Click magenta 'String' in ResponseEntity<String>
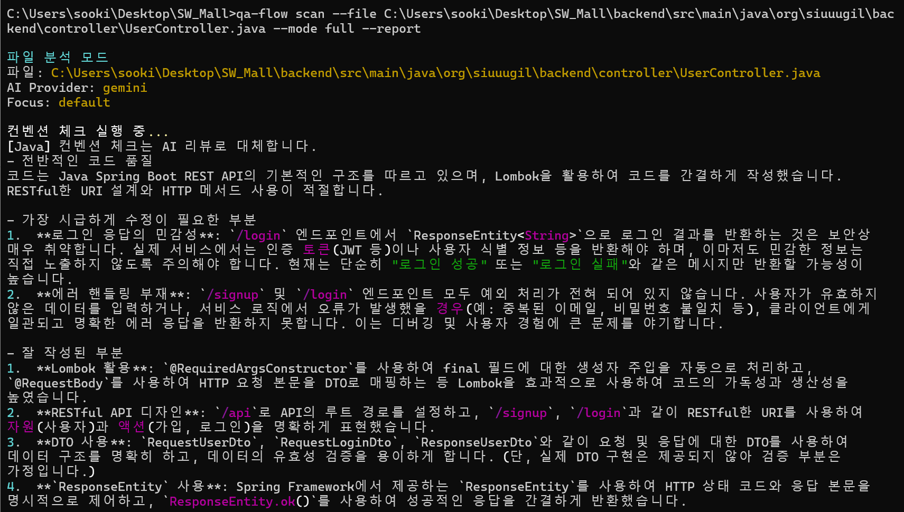The height and width of the screenshot is (512, 904). (x=546, y=235)
